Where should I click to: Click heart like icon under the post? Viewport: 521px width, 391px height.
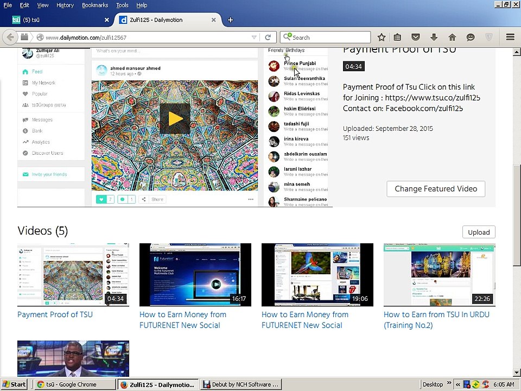coord(101,199)
